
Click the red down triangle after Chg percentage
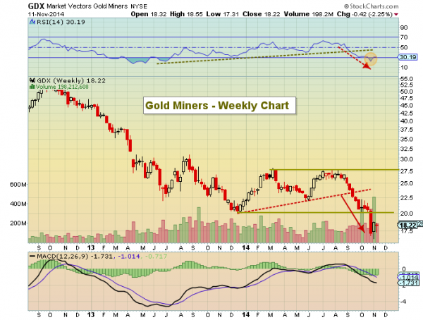396,15
